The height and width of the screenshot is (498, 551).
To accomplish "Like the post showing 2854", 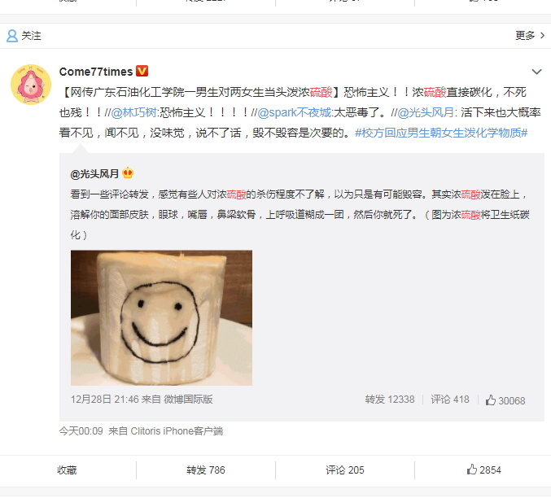I will click(484, 470).
